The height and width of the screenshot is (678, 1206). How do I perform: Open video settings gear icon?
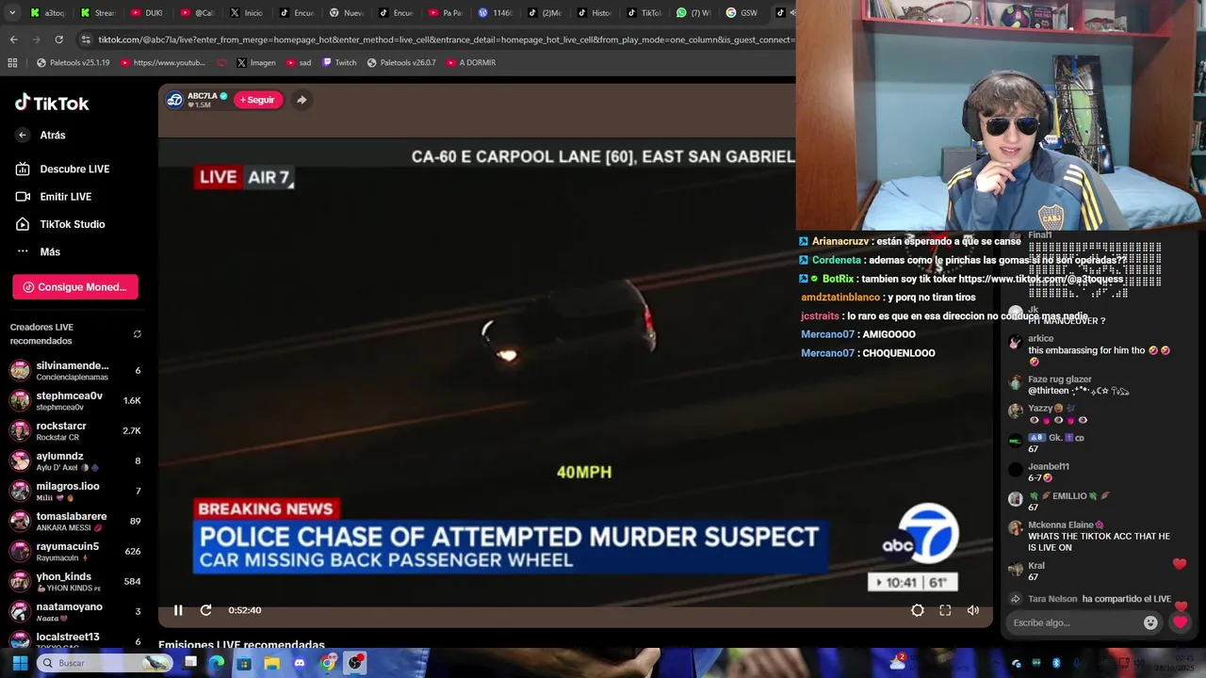918,610
